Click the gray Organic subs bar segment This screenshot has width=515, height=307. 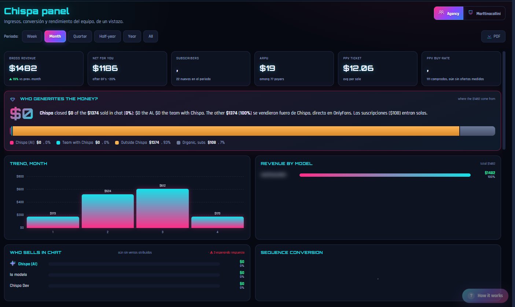478,131
